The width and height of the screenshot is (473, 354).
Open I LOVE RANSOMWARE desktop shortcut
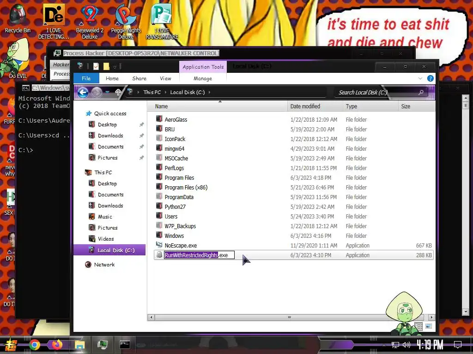162,21
